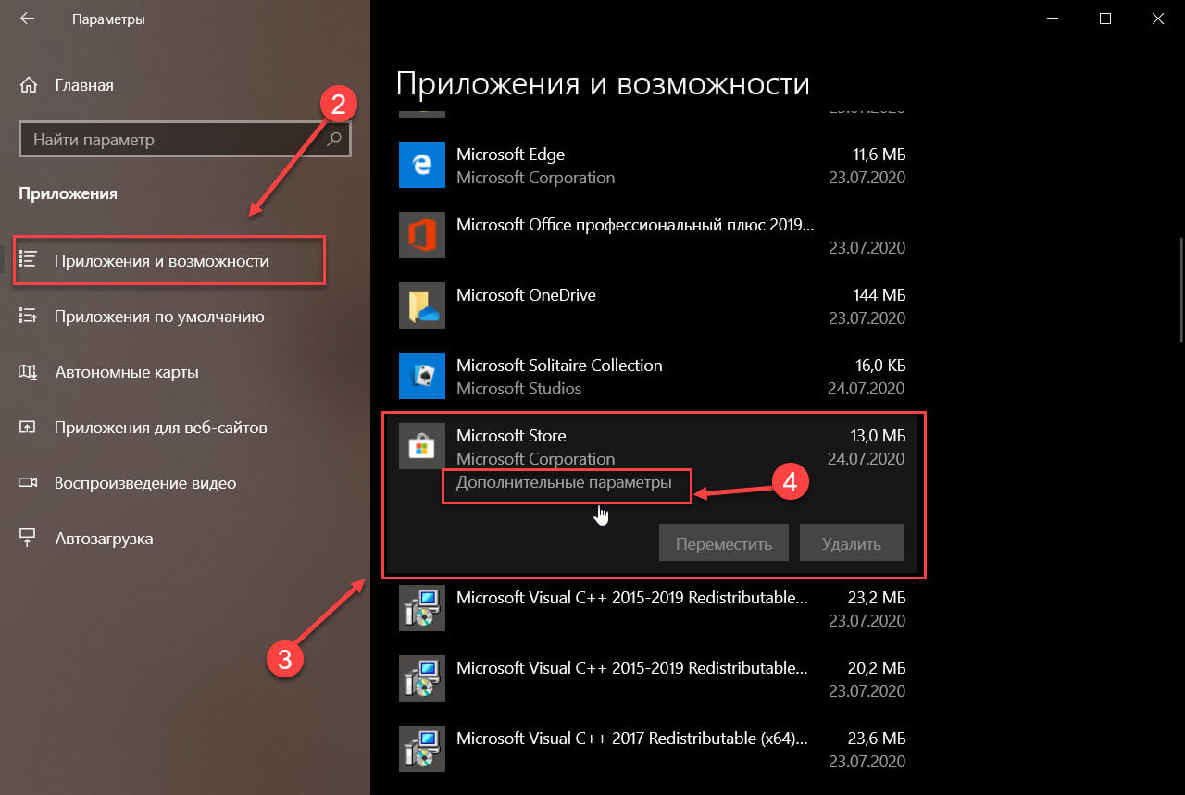Viewport: 1185px width, 795px height.
Task: Click the Приложения и возможности page heading
Action: click(x=603, y=83)
